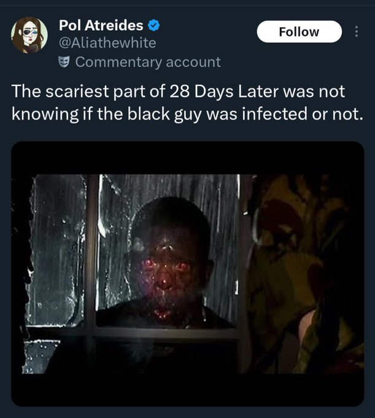Click the mask icon beside Commentary account
375x418 pixels.
[64, 62]
